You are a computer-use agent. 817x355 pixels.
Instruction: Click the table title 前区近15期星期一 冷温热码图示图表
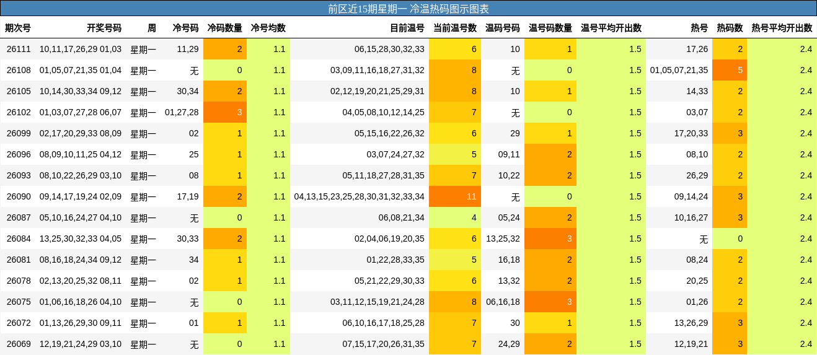[408, 9]
